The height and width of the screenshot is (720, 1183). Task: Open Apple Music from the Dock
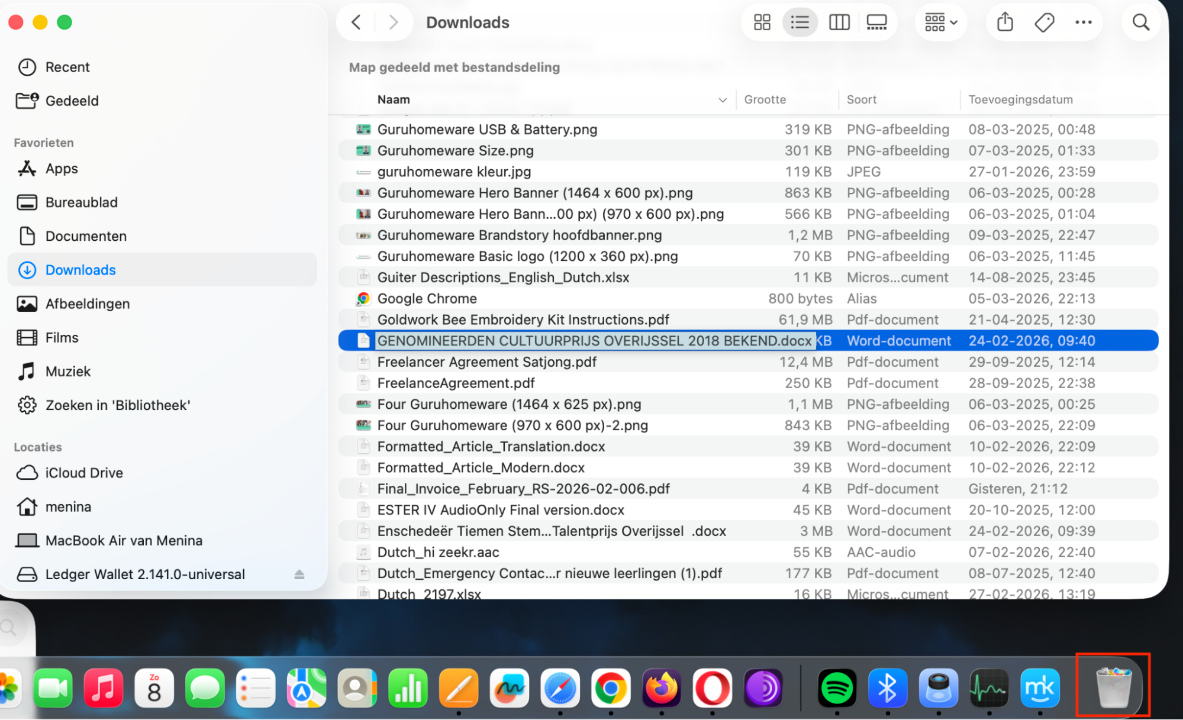[103, 687]
